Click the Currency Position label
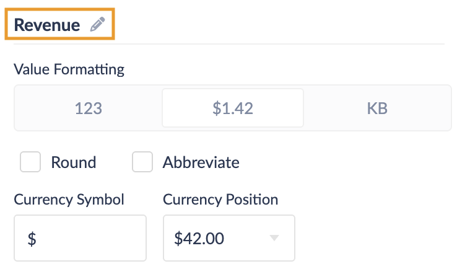The height and width of the screenshot is (274, 457). pos(220,200)
